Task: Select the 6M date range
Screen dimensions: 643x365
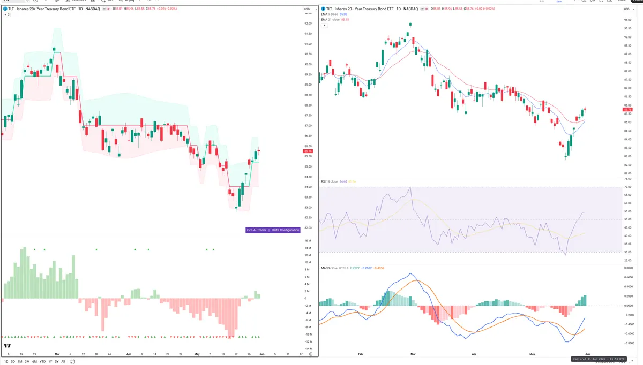Action: click(x=35, y=362)
